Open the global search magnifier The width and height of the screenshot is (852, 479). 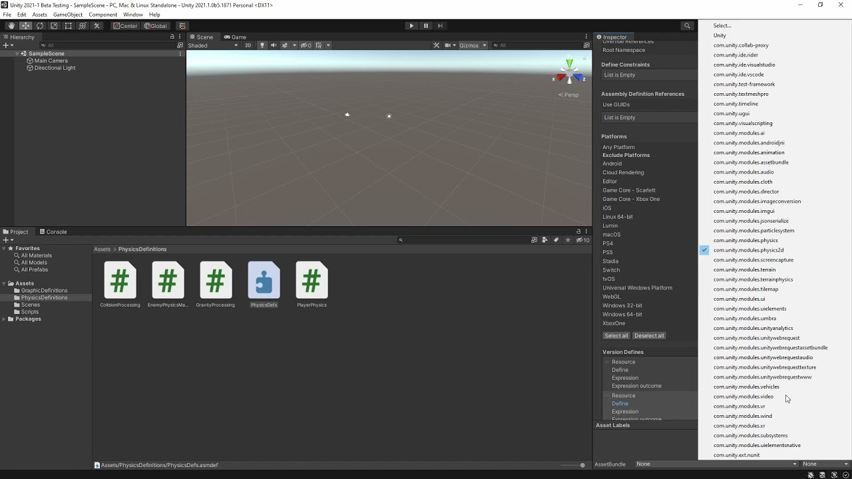pos(687,26)
